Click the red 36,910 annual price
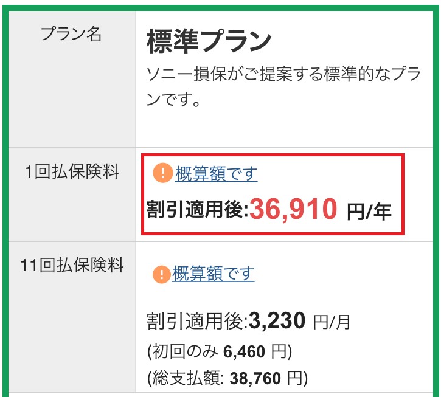The image size is (441, 397). (293, 210)
